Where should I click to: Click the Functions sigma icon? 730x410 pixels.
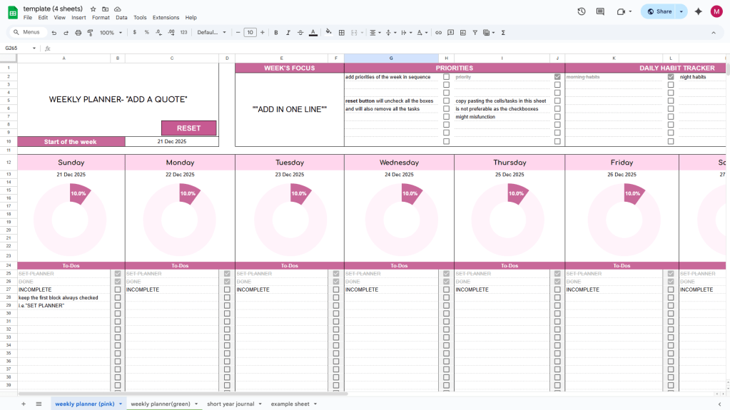pyautogui.click(x=503, y=33)
